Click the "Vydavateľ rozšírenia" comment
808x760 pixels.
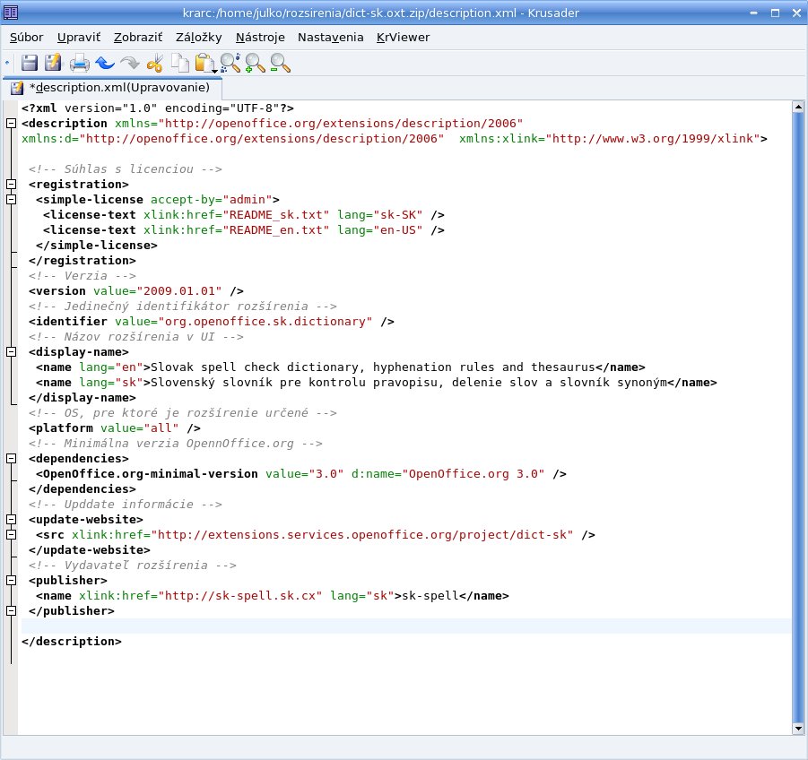(x=133, y=566)
